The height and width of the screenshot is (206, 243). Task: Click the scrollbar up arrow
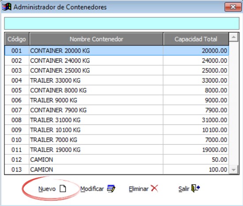pos(234,37)
